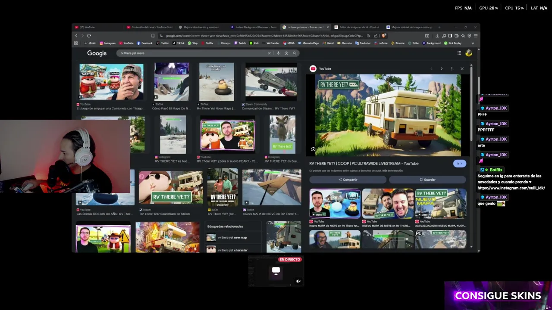The width and height of the screenshot is (552, 310).
Task: Open preview panel three-dot options menu
Action: [x=452, y=69]
